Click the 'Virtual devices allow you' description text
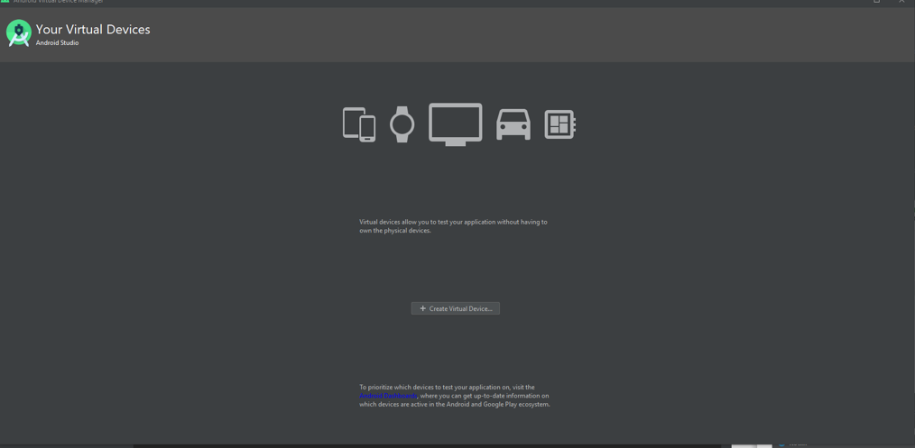The height and width of the screenshot is (448, 915). point(453,222)
